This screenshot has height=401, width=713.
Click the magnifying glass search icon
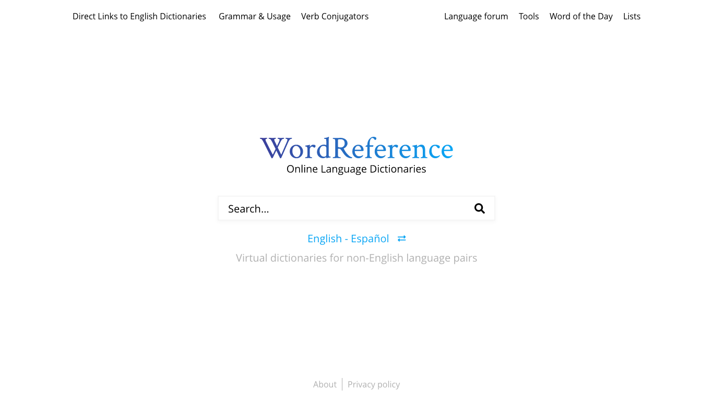[x=480, y=209]
